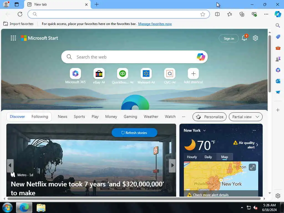Open Collections toolbar icon
This screenshot has width=284, height=213.
[242, 14]
